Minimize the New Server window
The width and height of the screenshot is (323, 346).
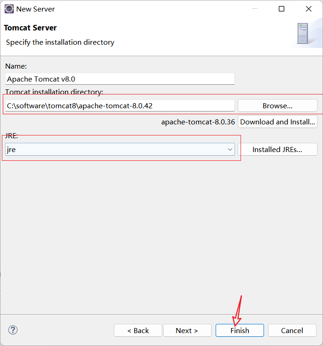pos(255,9)
